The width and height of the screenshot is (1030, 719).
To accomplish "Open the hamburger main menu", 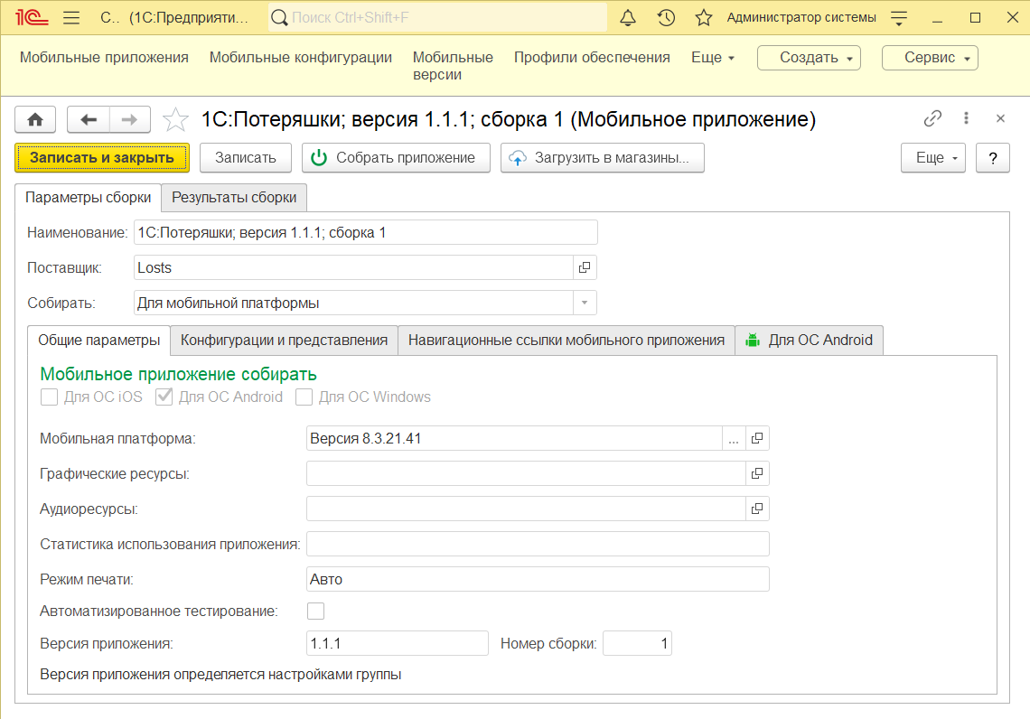I will (71, 18).
